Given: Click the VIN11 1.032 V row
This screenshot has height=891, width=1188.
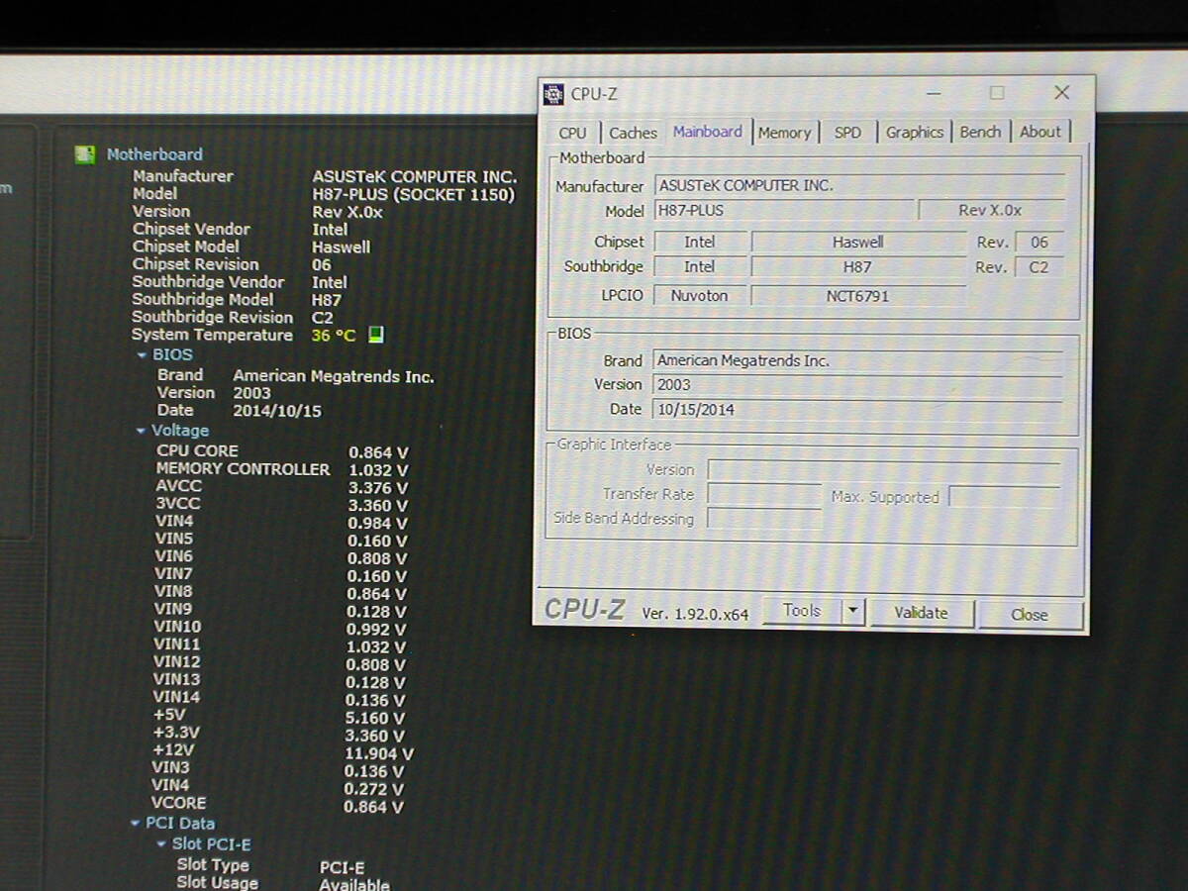Looking at the screenshot, I should point(280,646).
